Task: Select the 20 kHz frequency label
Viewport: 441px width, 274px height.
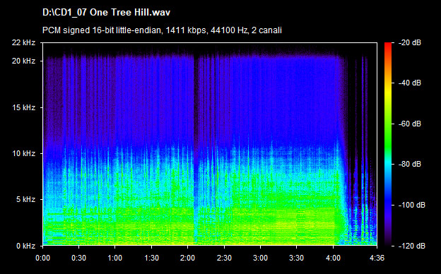Action: coord(23,61)
